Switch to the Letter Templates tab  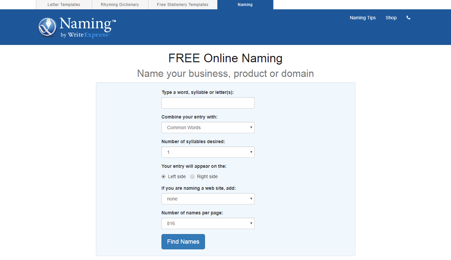(x=64, y=4)
